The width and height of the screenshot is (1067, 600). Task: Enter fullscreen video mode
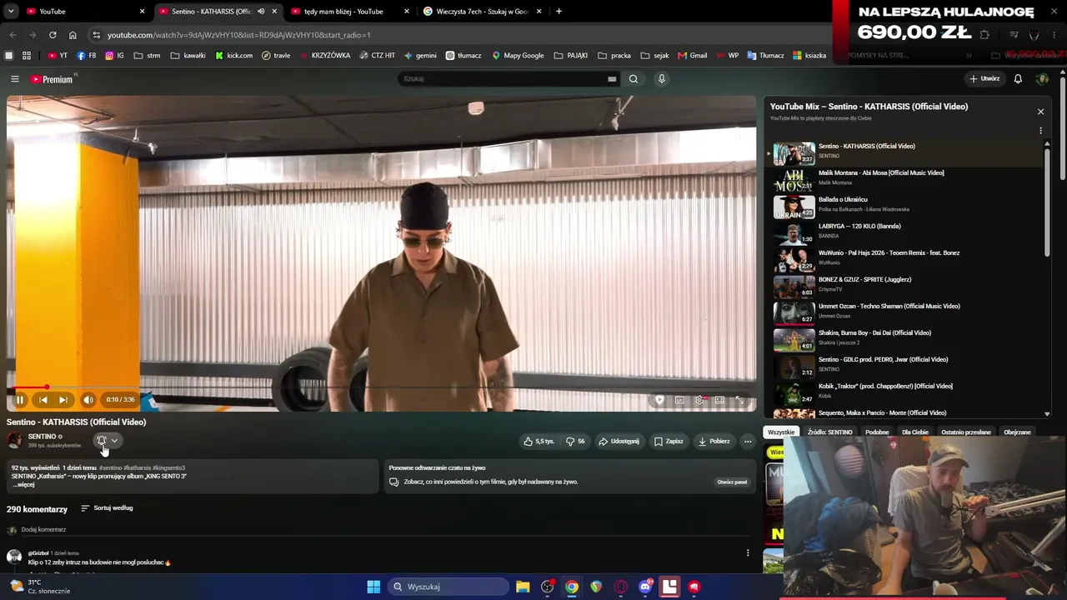click(x=739, y=400)
